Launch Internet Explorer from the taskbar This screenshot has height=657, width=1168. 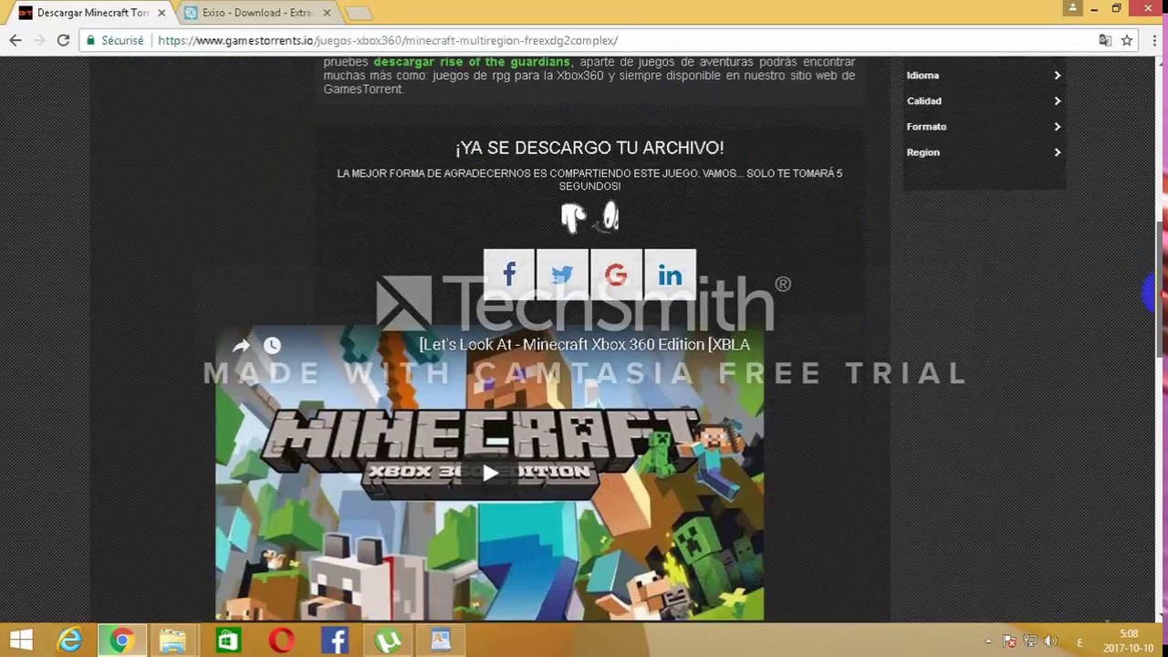[70, 641]
